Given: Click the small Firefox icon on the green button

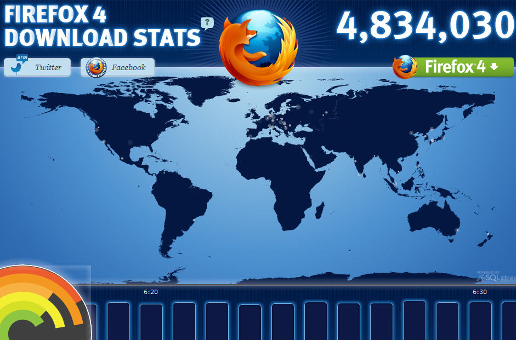Looking at the screenshot, I should (x=406, y=67).
